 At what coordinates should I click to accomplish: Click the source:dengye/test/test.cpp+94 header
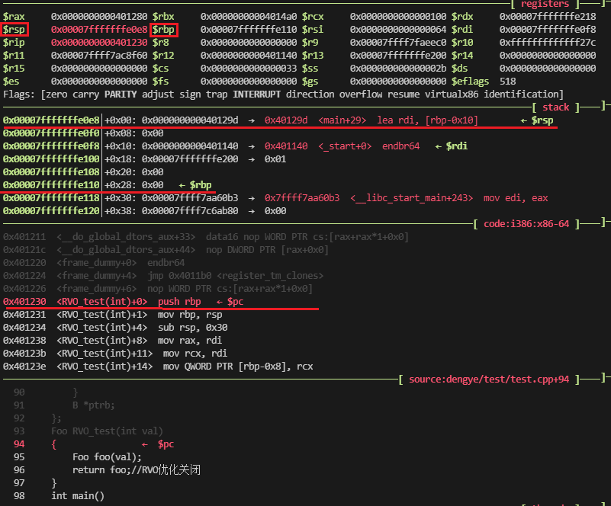point(489,379)
